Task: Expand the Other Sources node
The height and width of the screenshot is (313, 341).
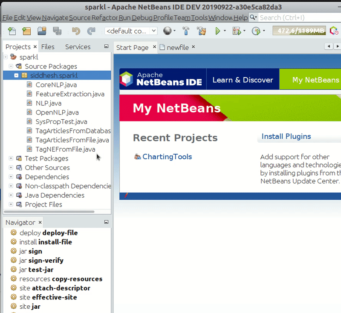Action: pyautogui.click(x=11, y=167)
